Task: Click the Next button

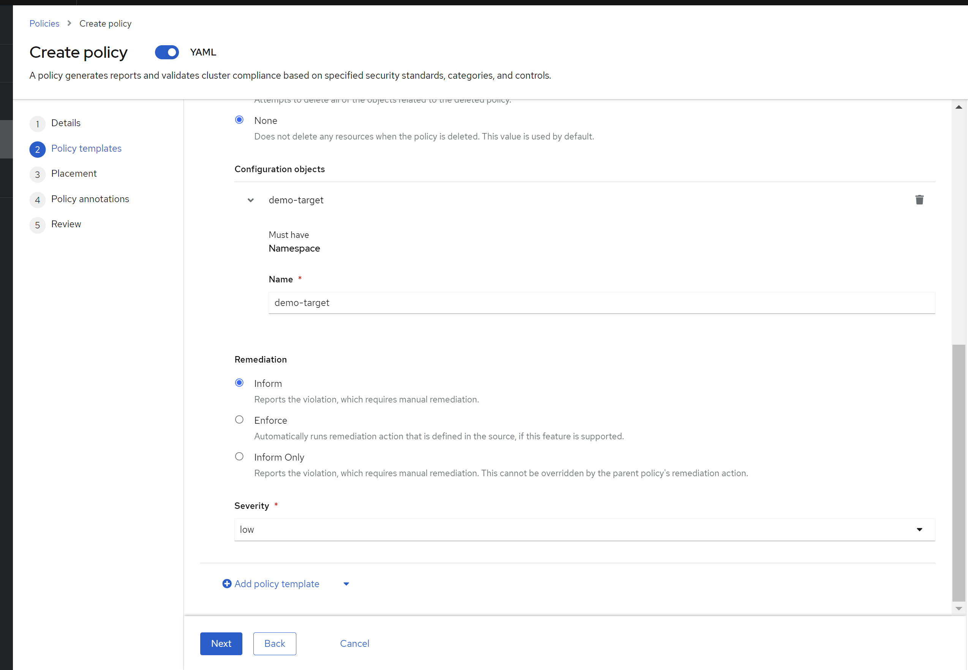Action: pyautogui.click(x=221, y=643)
